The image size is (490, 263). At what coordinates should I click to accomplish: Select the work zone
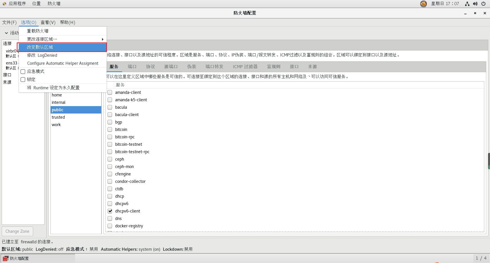76,125
